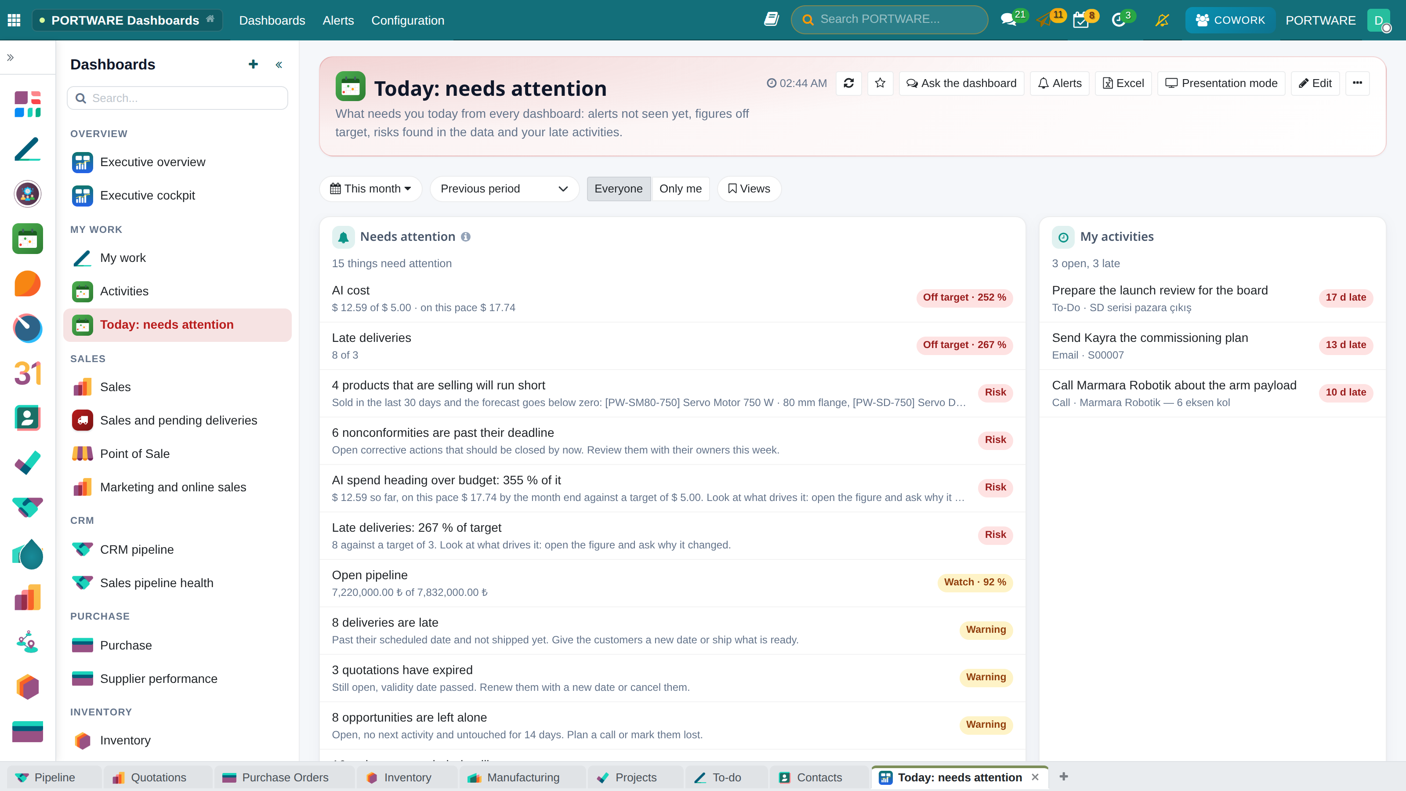Open the knowledge book icon
Viewport: 1406px width, 791px height.
tap(771, 20)
